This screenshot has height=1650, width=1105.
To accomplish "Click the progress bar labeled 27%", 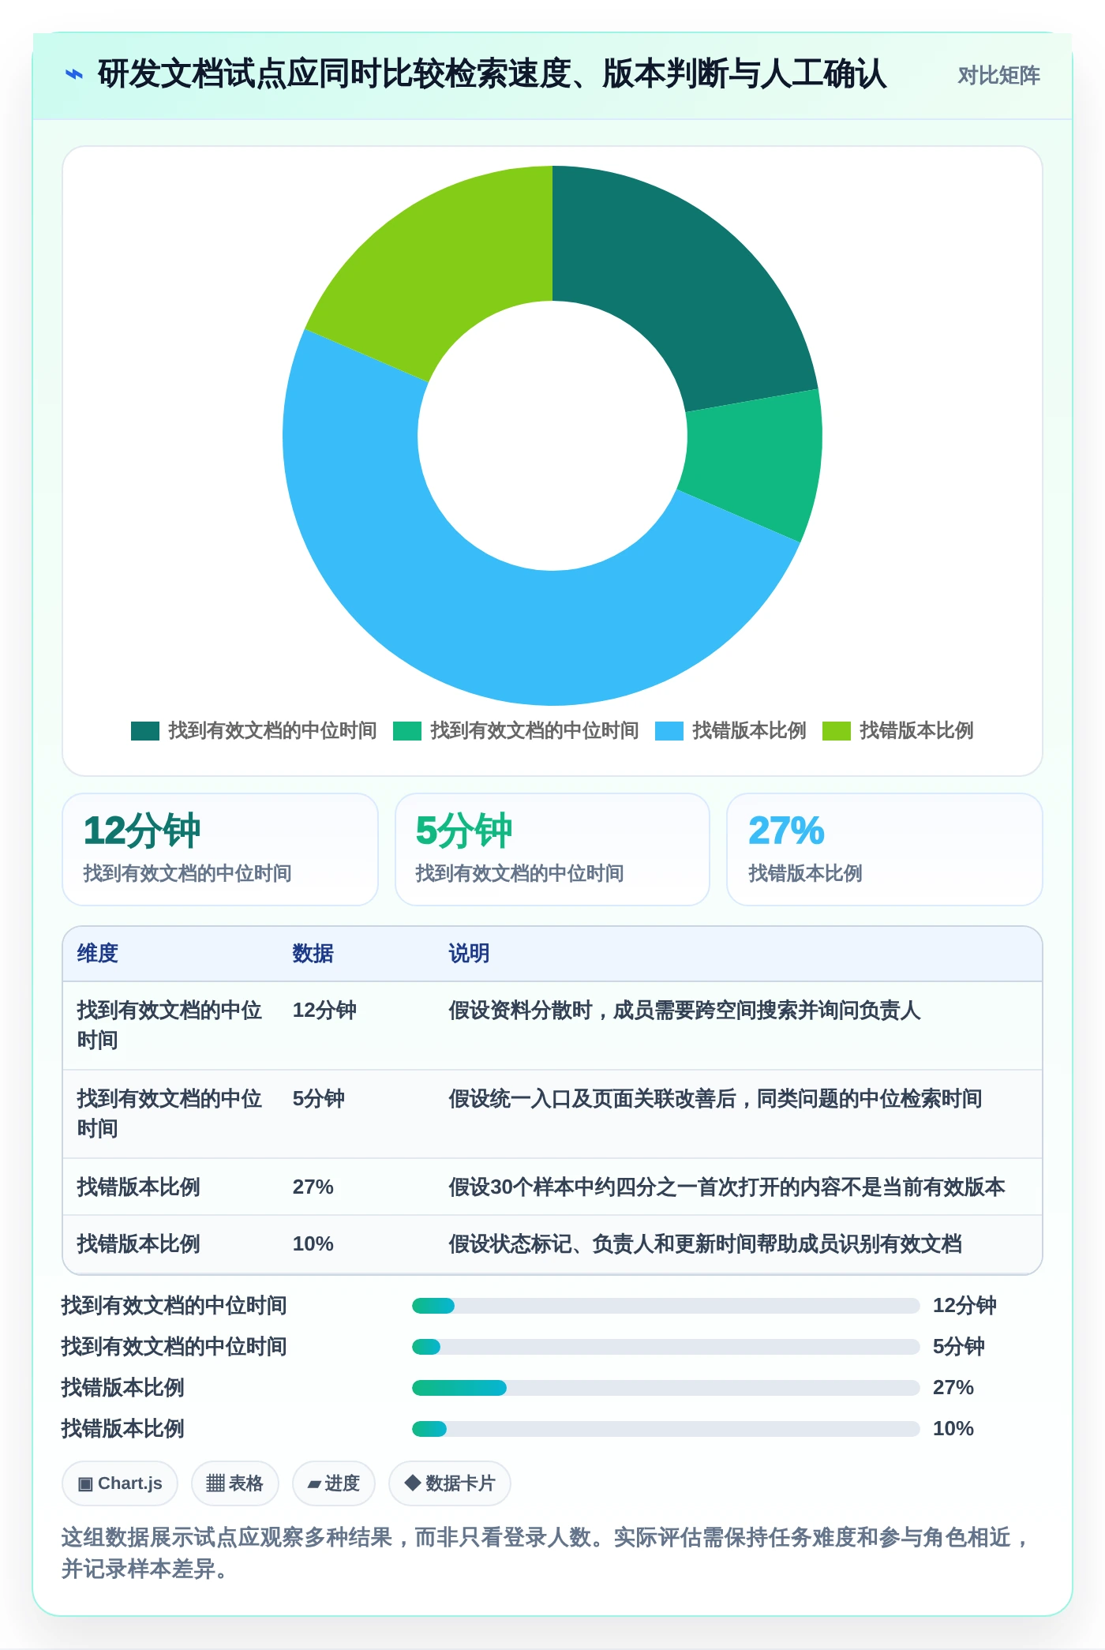I will point(666,1388).
